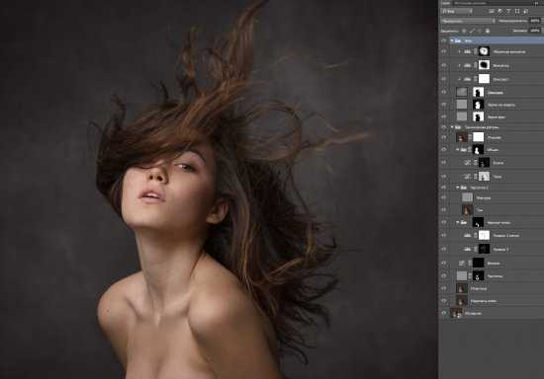
Task: Select white mask beside portrait thumbnail
Action: [x=479, y=137]
